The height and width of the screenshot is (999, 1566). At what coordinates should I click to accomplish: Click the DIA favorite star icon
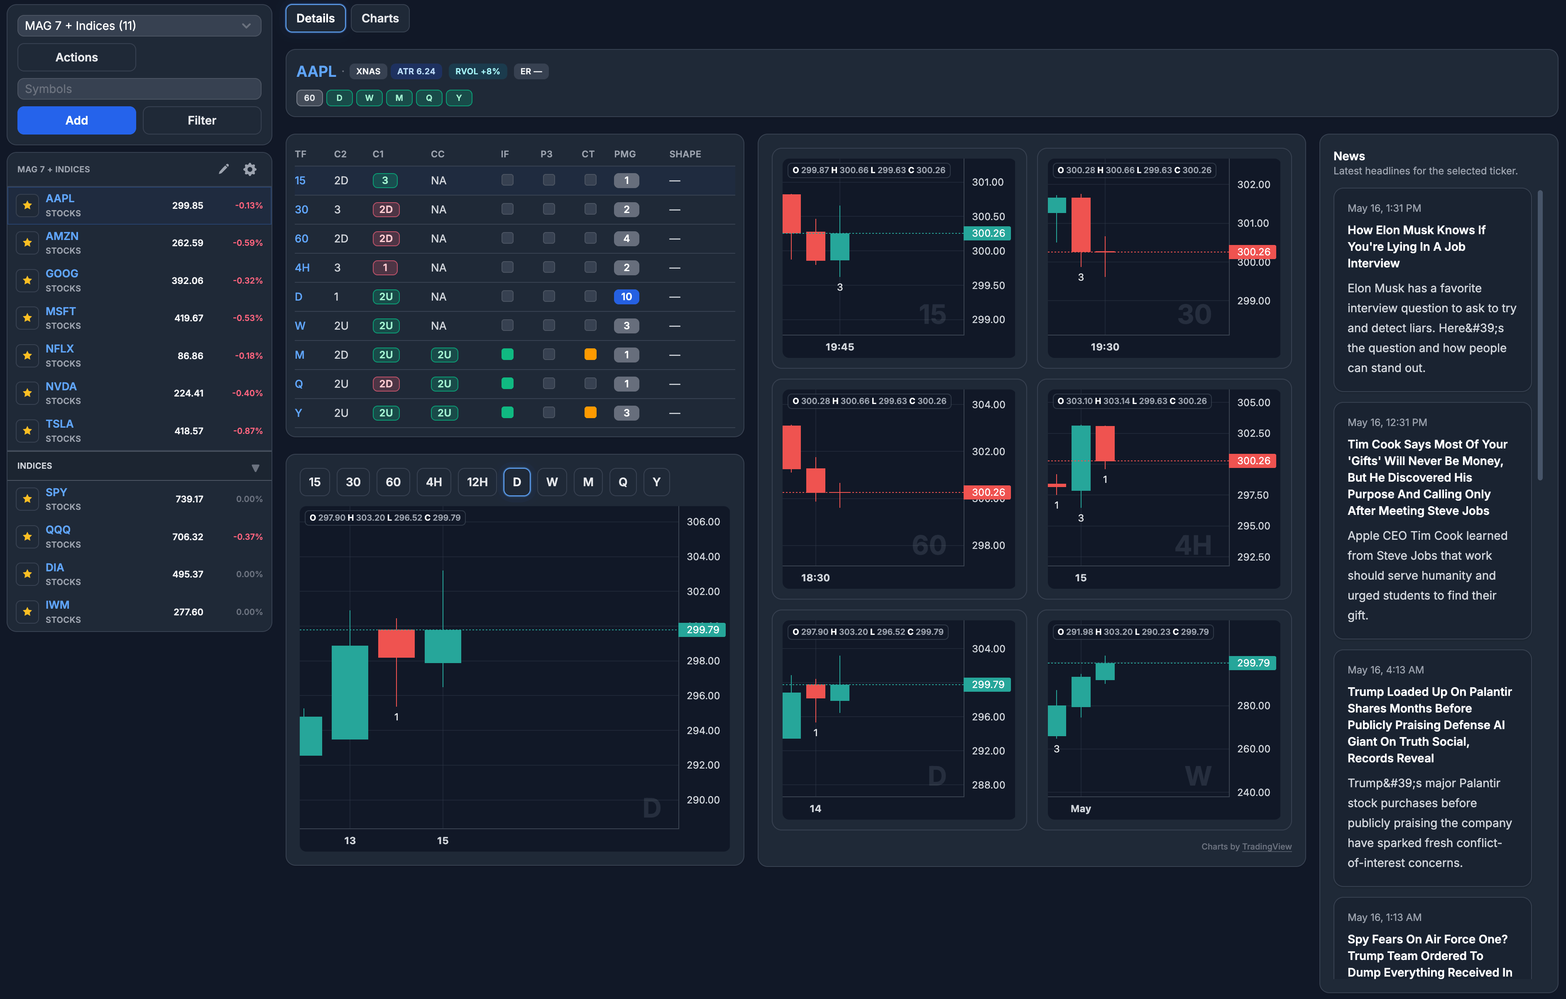point(27,574)
